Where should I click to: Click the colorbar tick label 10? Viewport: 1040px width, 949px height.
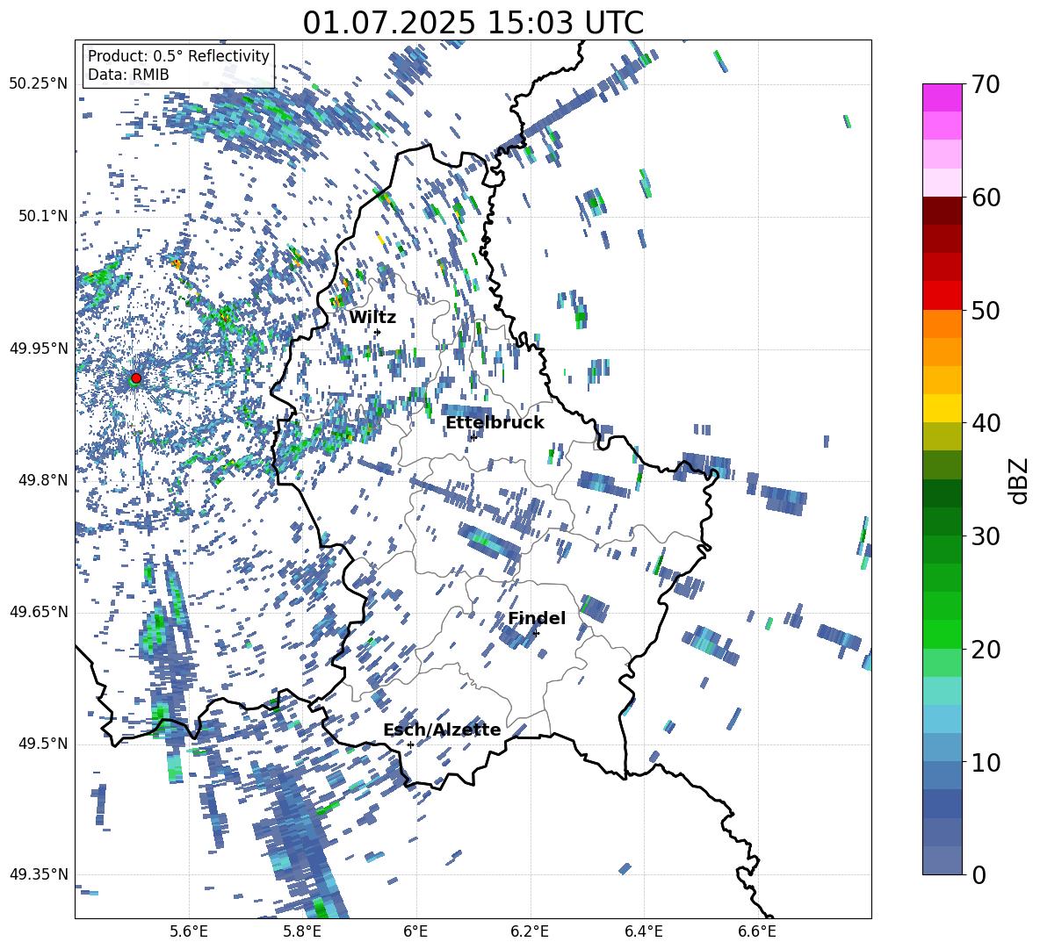[x=986, y=762]
